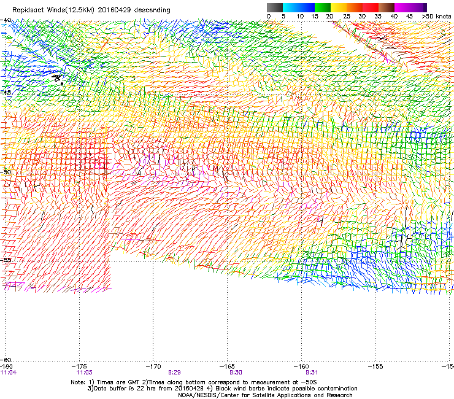Click the -45 latitude axis label
The height and width of the screenshot is (399, 454).
pos(6,93)
